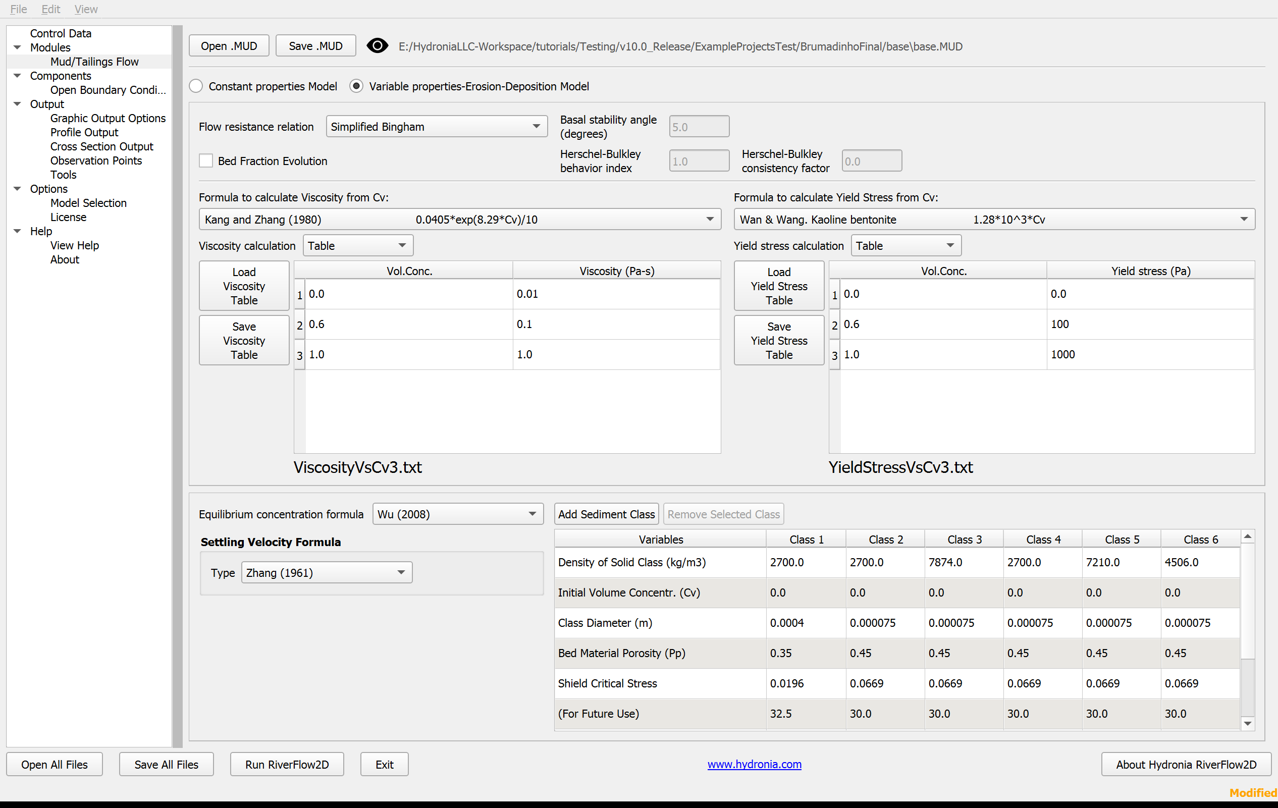Collapse the Options tree node
This screenshot has width=1278, height=808.
18,189
